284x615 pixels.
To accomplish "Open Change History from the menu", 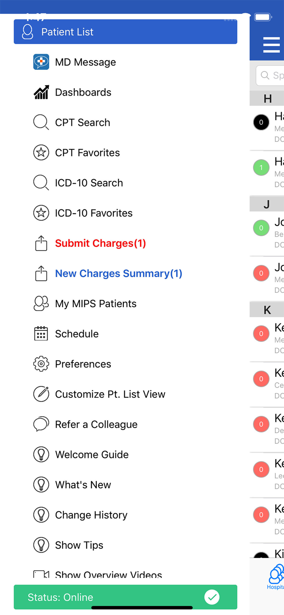I will click(x=91, y=515).
